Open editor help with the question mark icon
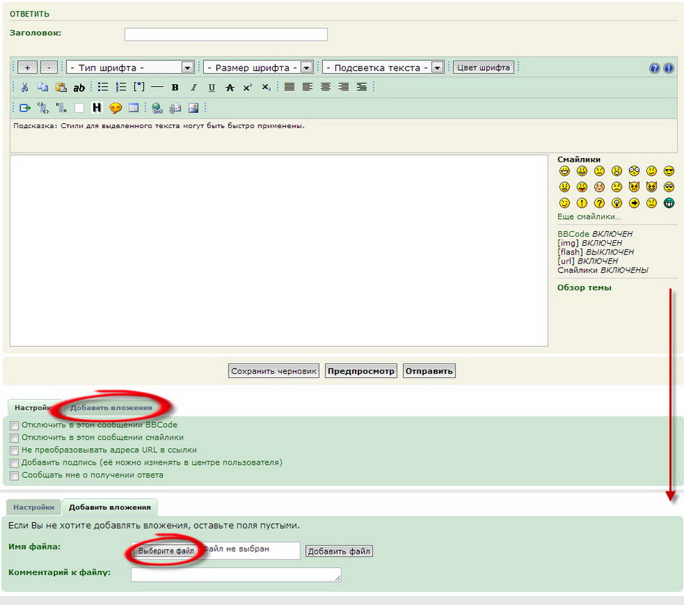This screenshot has height=605, width=684. (655, 68)
